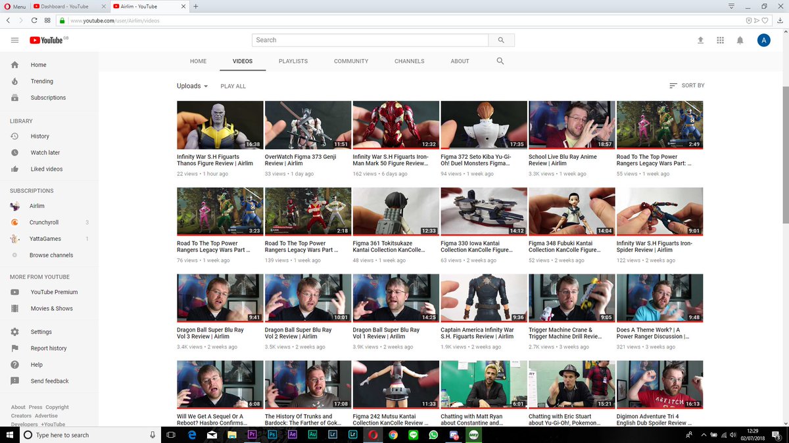Open Chrome from the taskbar
Image resolution: width=789 pixels, height=443 pixels.
393,435
